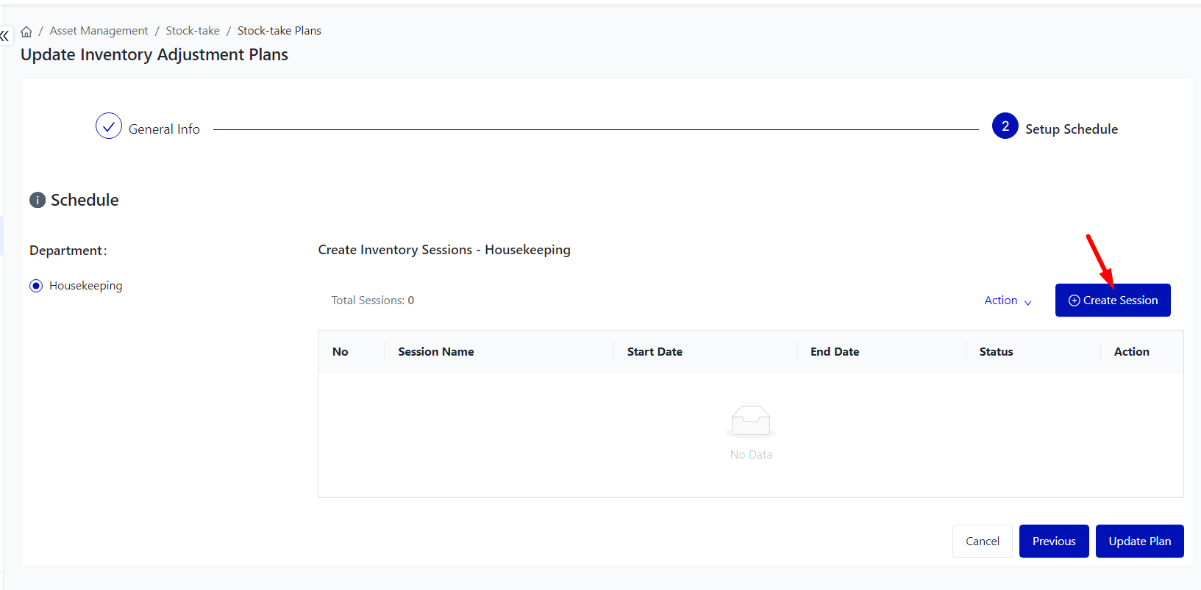
Task: Click the Schedule info icon
Action: [x=38, y=201]
